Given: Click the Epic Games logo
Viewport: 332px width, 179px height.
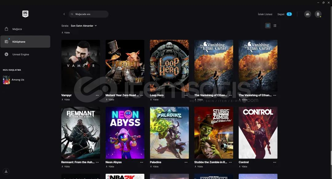Looking at the screenshot, I should 25,14.
